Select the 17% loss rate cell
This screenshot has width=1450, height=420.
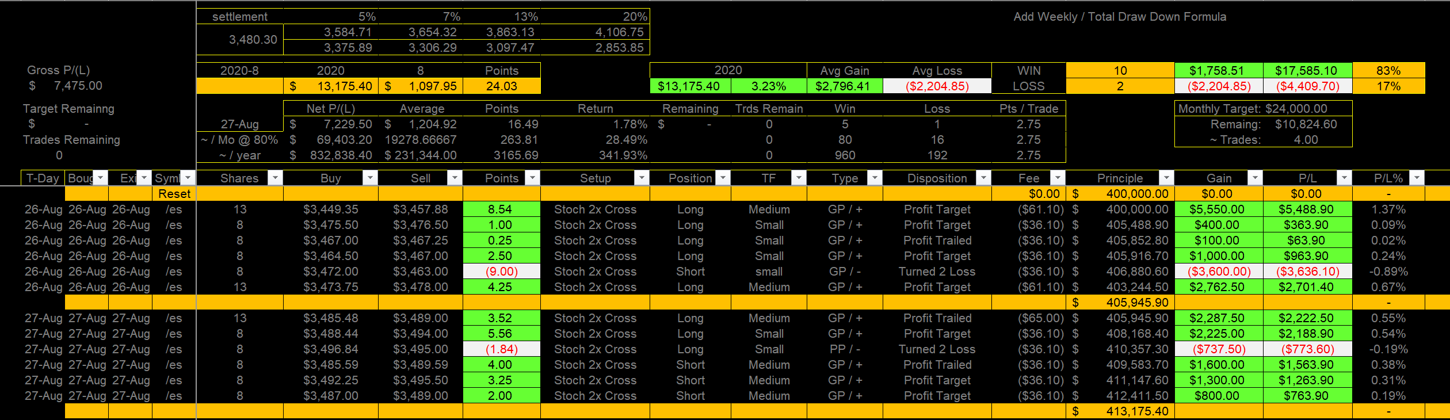(1388, 86)
